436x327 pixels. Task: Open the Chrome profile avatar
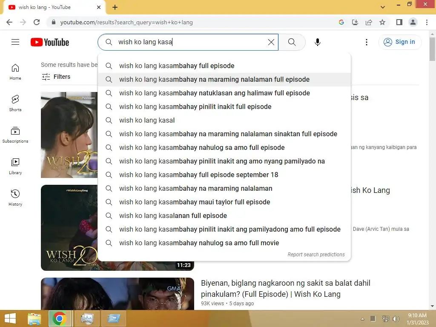[413, 22]
